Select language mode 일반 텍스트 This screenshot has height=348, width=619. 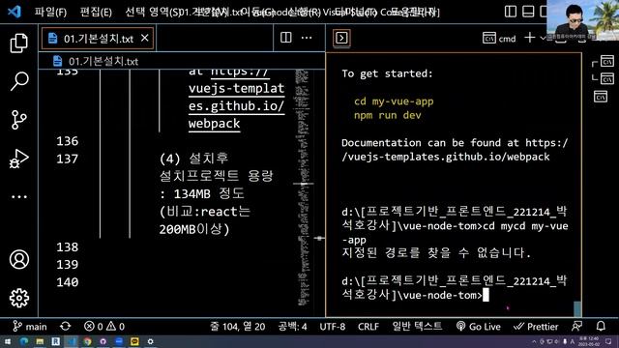click(x=417, y=327)
